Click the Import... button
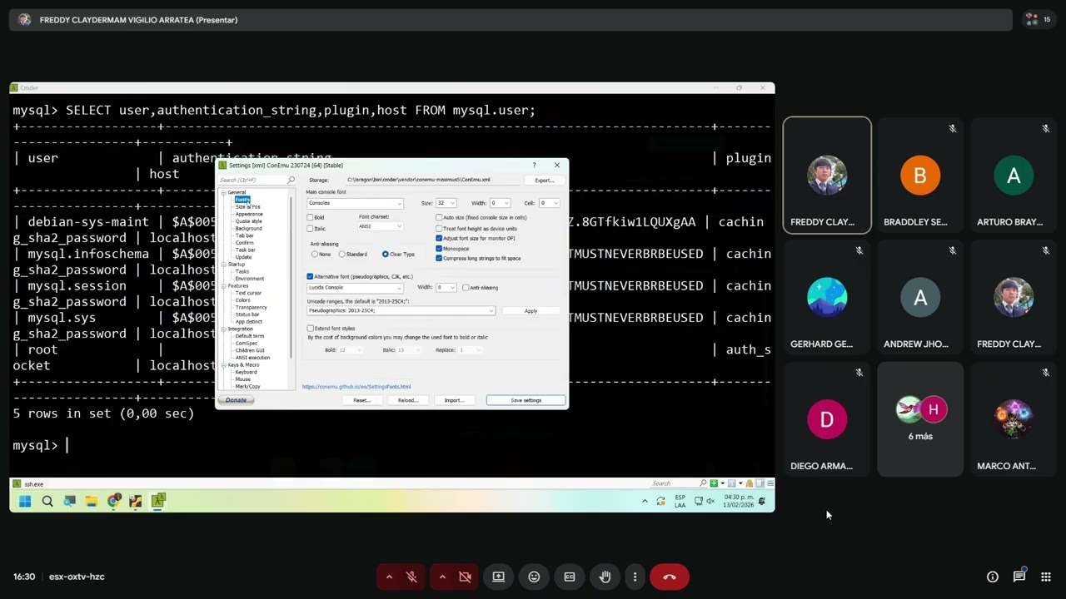This screenshot has width=1066, height=599. coord(453,400)
